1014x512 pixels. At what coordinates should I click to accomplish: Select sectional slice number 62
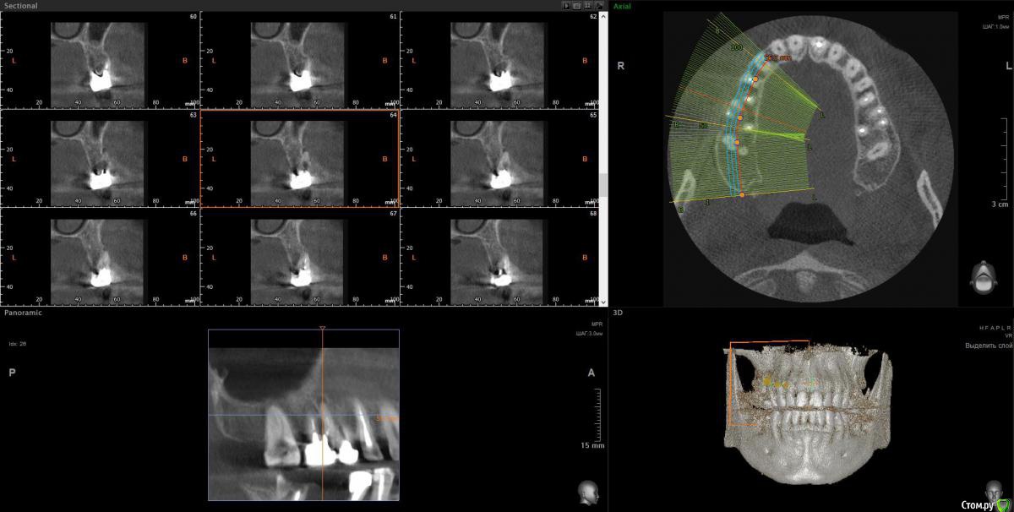tap(499, 59)
